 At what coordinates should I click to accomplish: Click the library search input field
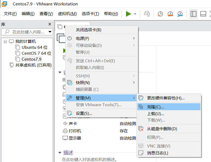27,32
